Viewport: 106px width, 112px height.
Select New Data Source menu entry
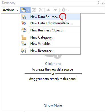tap(50, 17)
